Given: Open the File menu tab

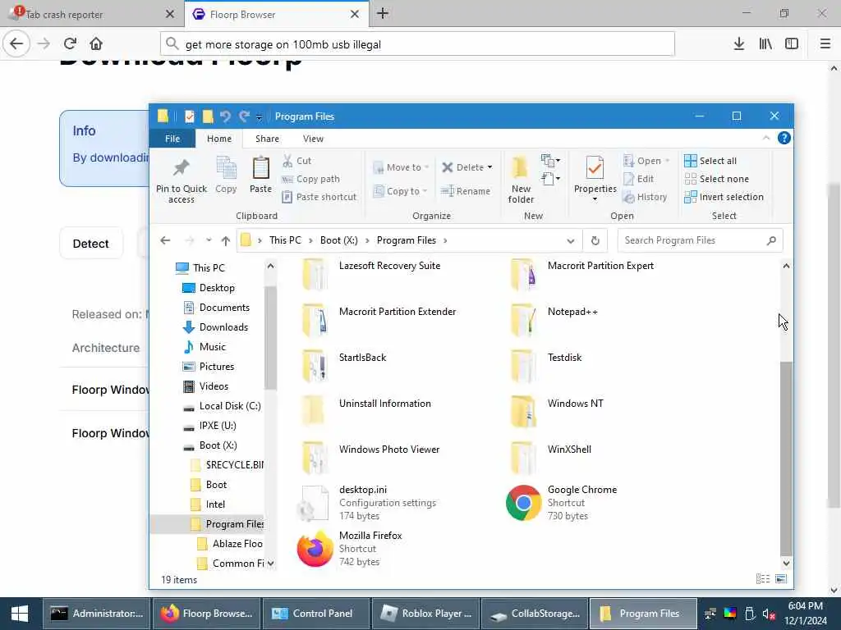Looking at the screenshot, I should click(172, 138).
